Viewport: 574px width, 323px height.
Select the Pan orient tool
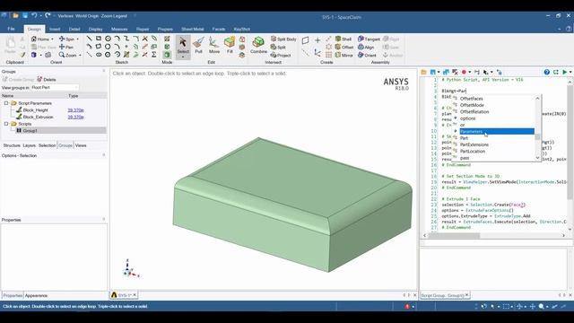pos(66,47)
